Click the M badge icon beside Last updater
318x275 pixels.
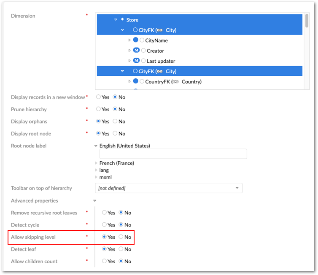pos(136,61)
